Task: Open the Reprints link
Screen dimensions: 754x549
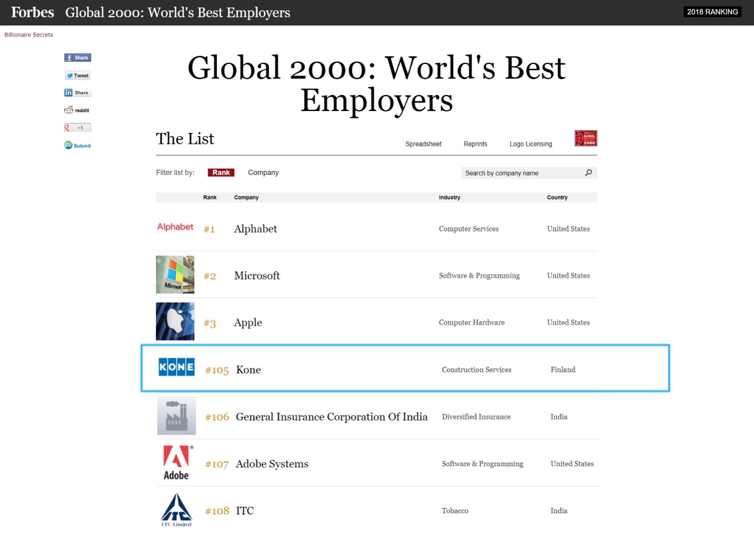Action: point(475,144)
